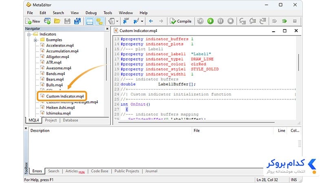Switch to the Code Base tab
326x183 pixels.
[99, 171]
